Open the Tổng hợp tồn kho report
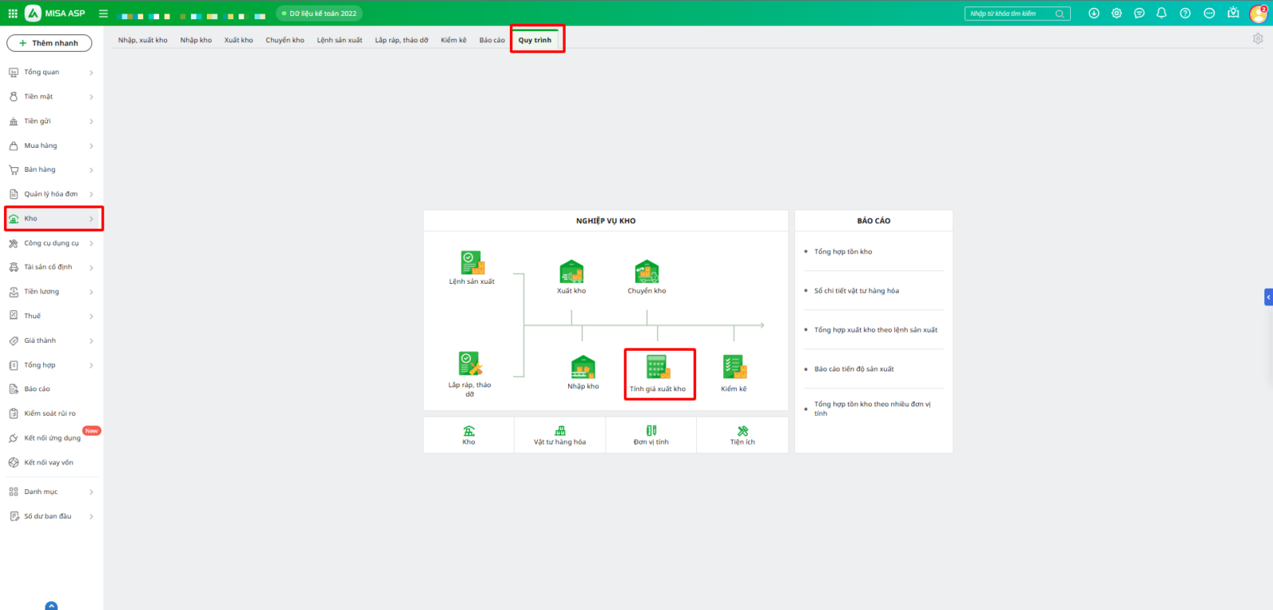Image resolution: width=1273 pixels, height=610 pixels. pos(843,251)
